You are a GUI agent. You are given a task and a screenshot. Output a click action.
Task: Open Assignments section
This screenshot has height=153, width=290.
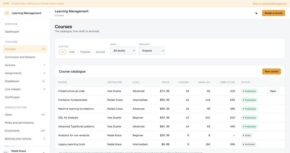(25, 73)
